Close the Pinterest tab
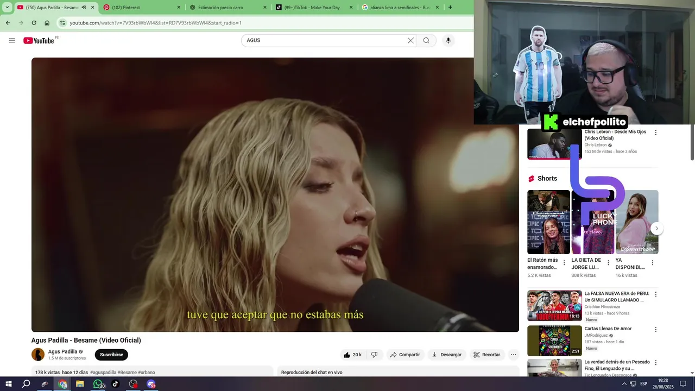695x391 pixels. click(x=179, y=8)
